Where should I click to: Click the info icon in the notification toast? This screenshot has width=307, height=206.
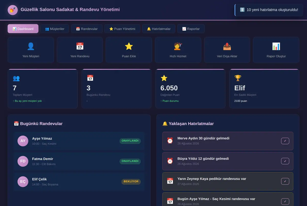point(242,10)
